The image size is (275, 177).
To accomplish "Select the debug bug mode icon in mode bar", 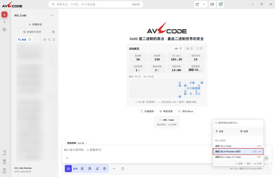I will (x=82, y=169).
